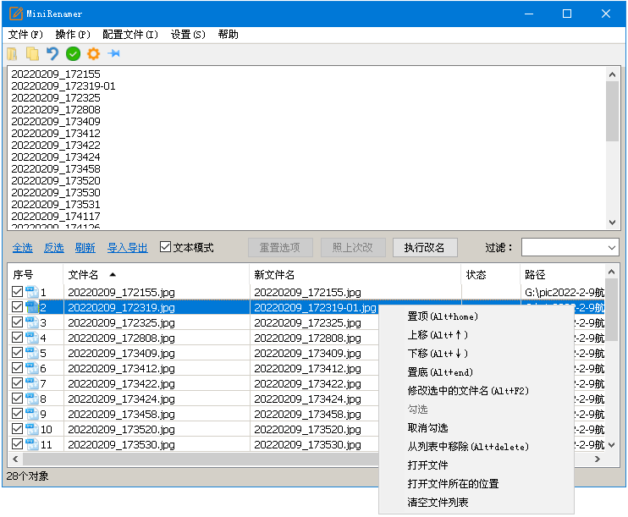Uncheck the checkbox for row 7
The width and height of the screenshot is (628, 517).
point(18,383)
